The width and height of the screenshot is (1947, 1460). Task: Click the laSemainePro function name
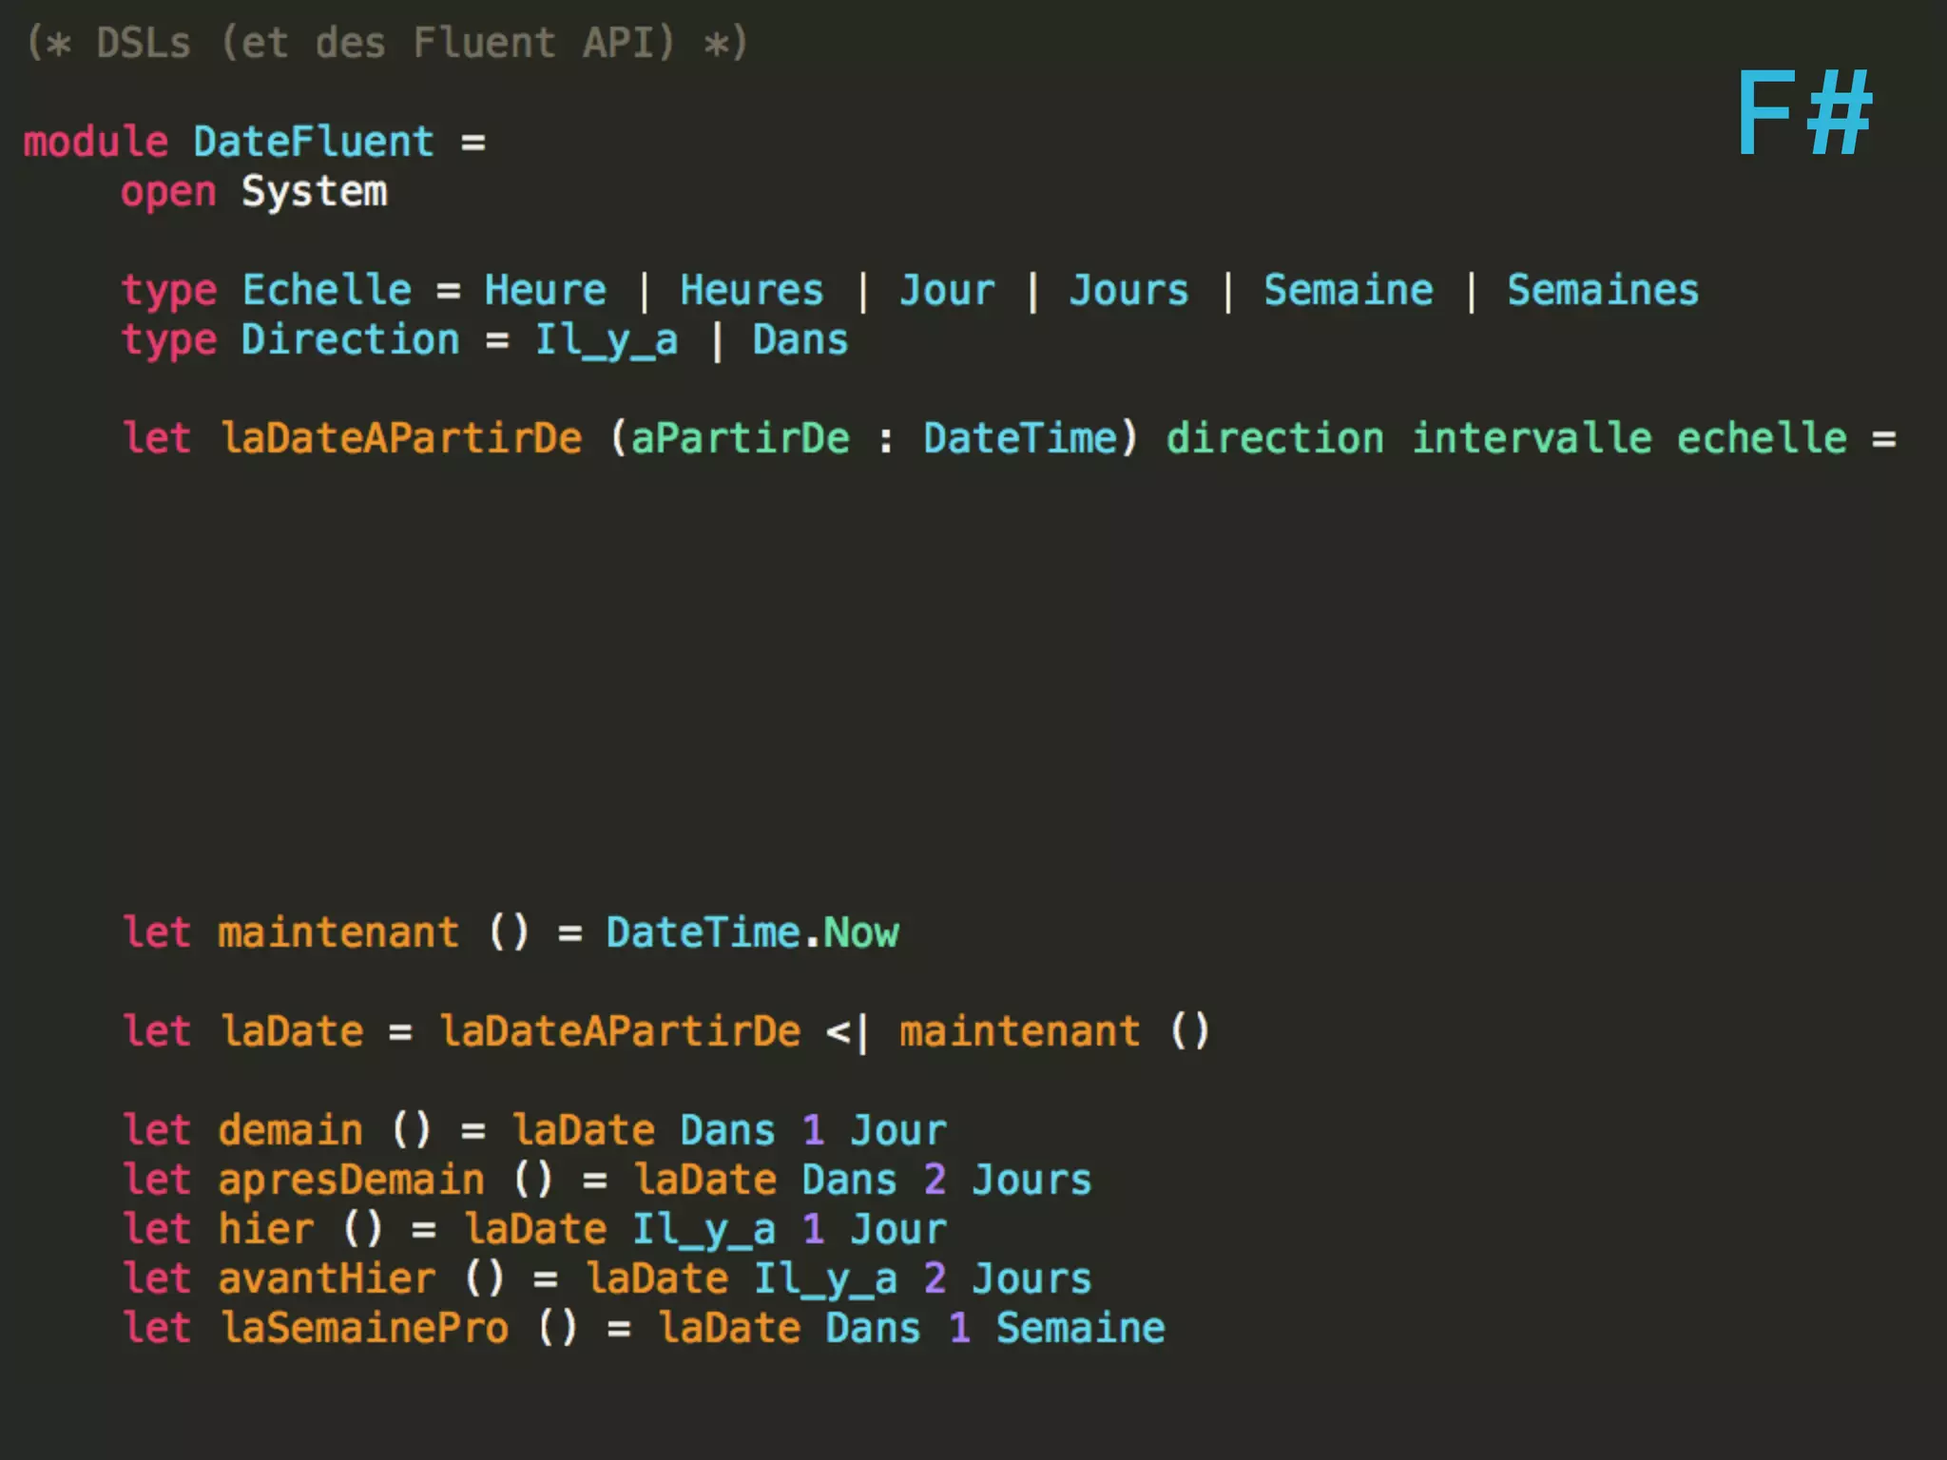click(x=363, y=1329)
